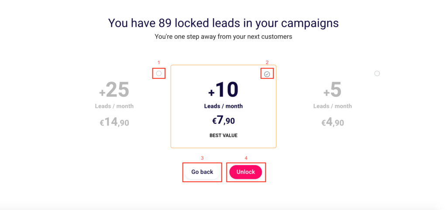Select the +25 leads plan radio button
Viewport: 447px width, 210px height.
[x=159, y=73]
